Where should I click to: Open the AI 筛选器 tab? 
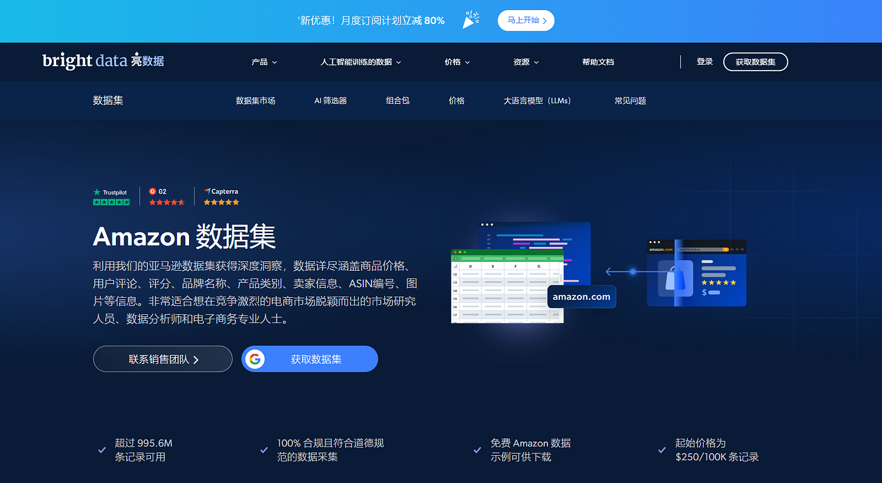point(331,100)
